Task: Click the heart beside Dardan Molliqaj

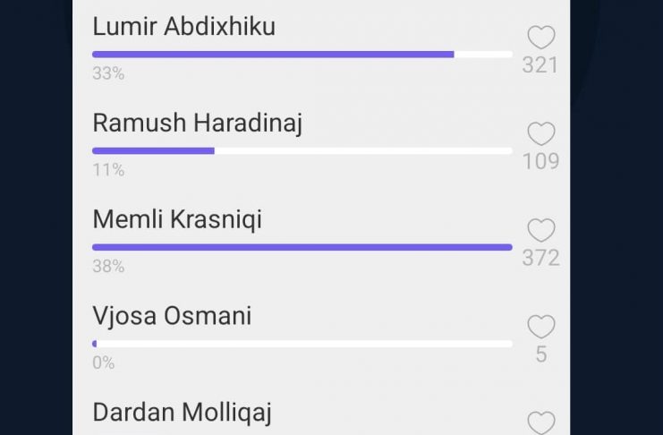Action: coord(540,422)
